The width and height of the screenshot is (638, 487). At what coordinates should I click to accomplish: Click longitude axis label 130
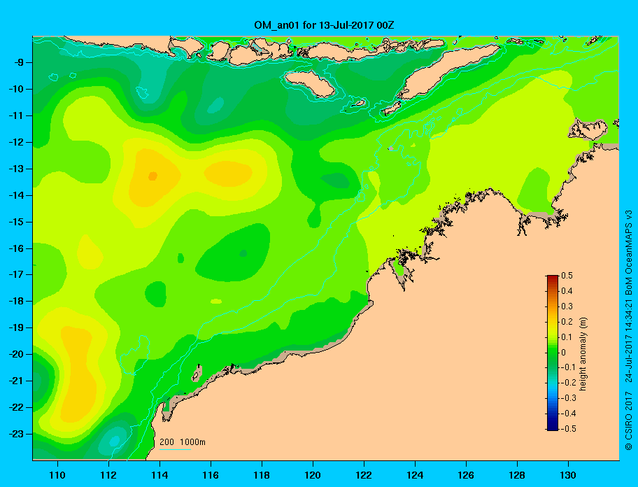click(568, 475)
